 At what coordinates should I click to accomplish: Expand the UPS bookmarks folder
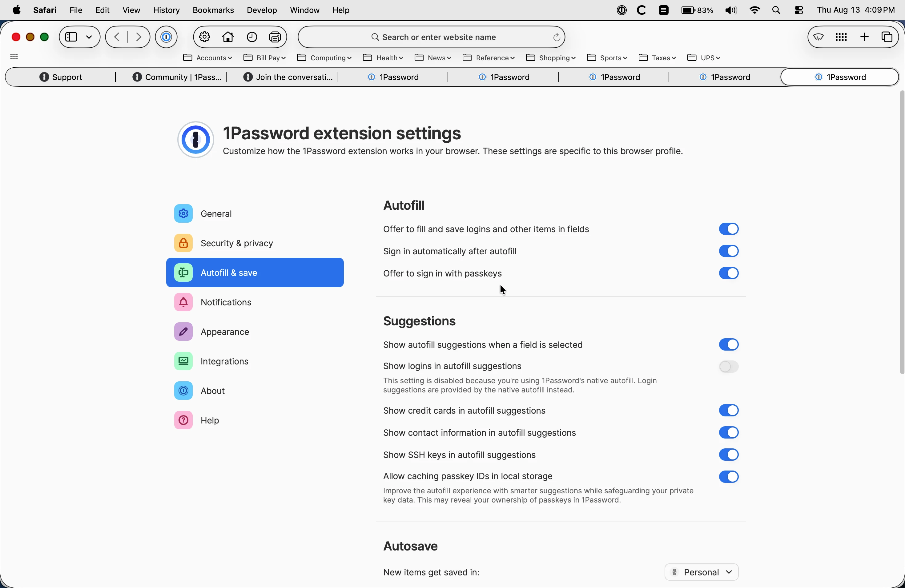(x=704, y=58)
